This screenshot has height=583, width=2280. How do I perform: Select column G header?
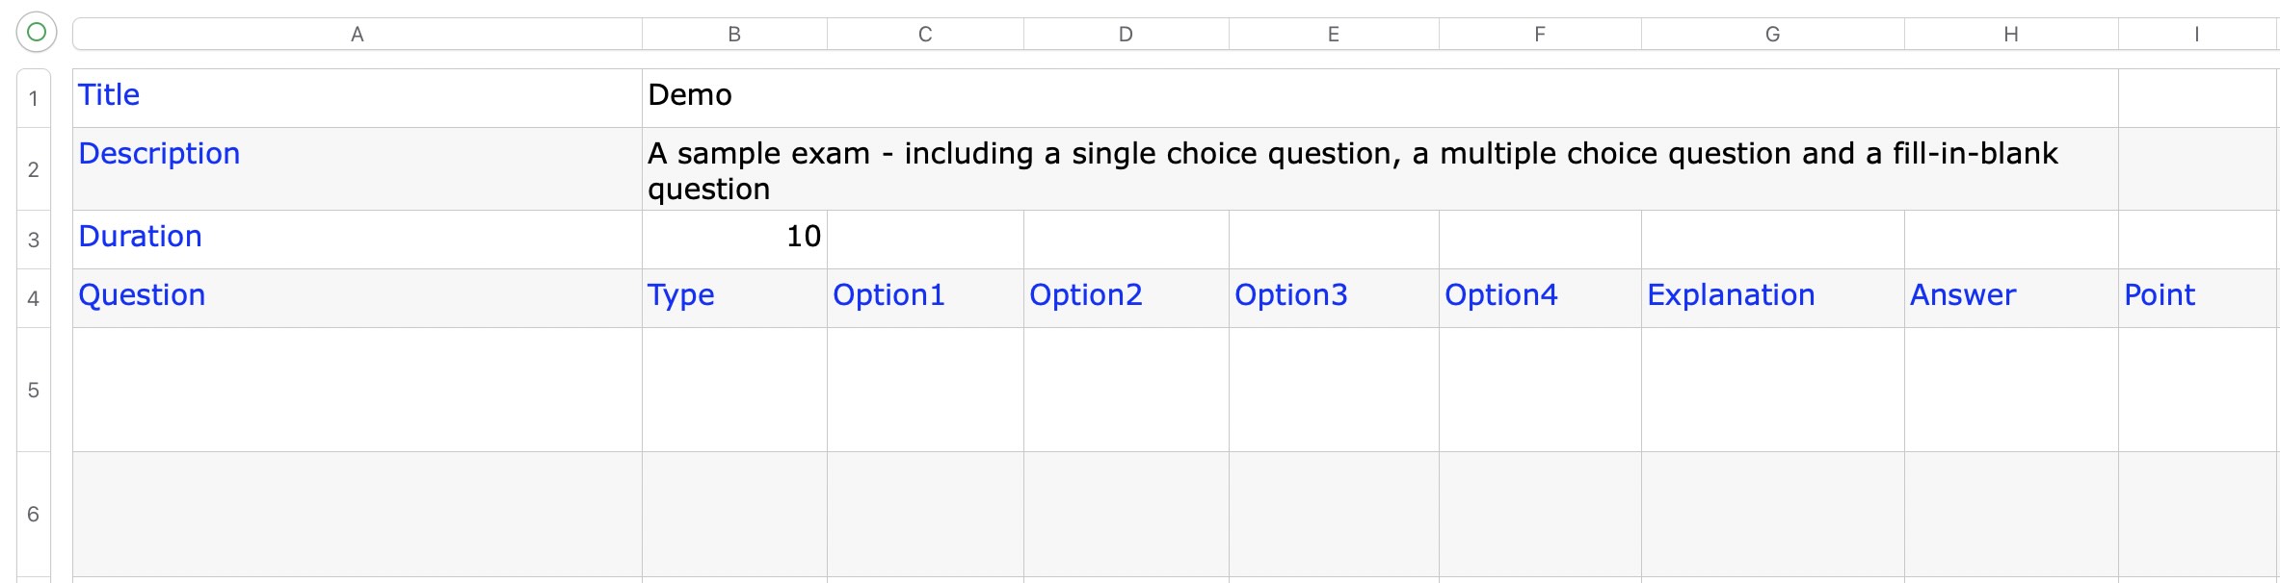pyautogui.click(x=1772, y=35)
